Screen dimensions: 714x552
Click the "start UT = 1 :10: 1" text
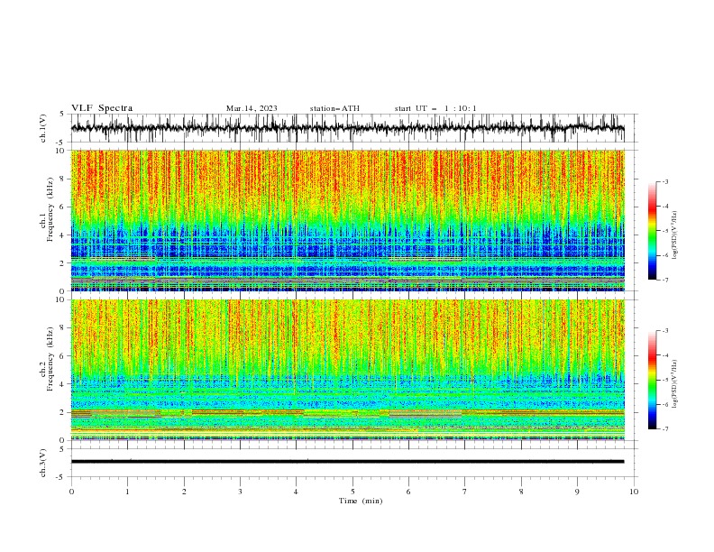(435, 108)
